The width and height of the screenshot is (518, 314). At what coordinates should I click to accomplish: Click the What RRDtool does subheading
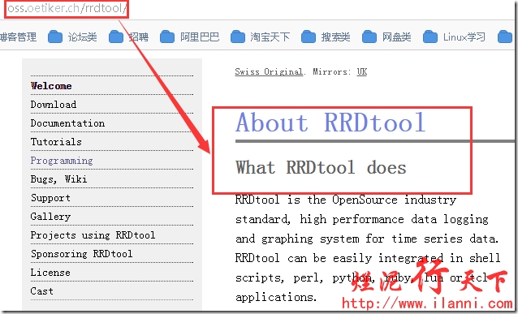(x=321, y=167)
